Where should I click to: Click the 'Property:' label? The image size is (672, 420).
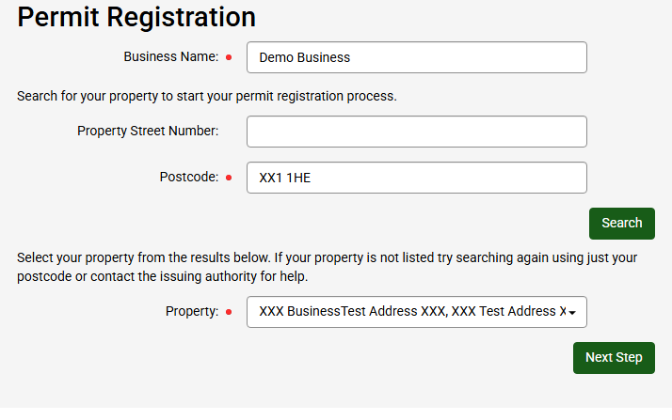192,311
